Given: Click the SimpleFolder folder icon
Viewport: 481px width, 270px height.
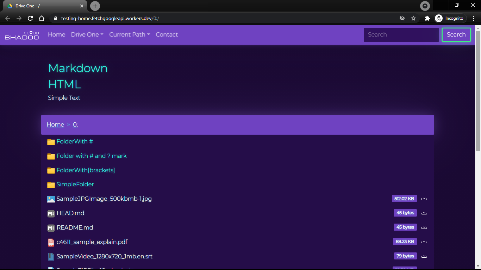Looking at the screenshot, I should click(x=51, y=185).
